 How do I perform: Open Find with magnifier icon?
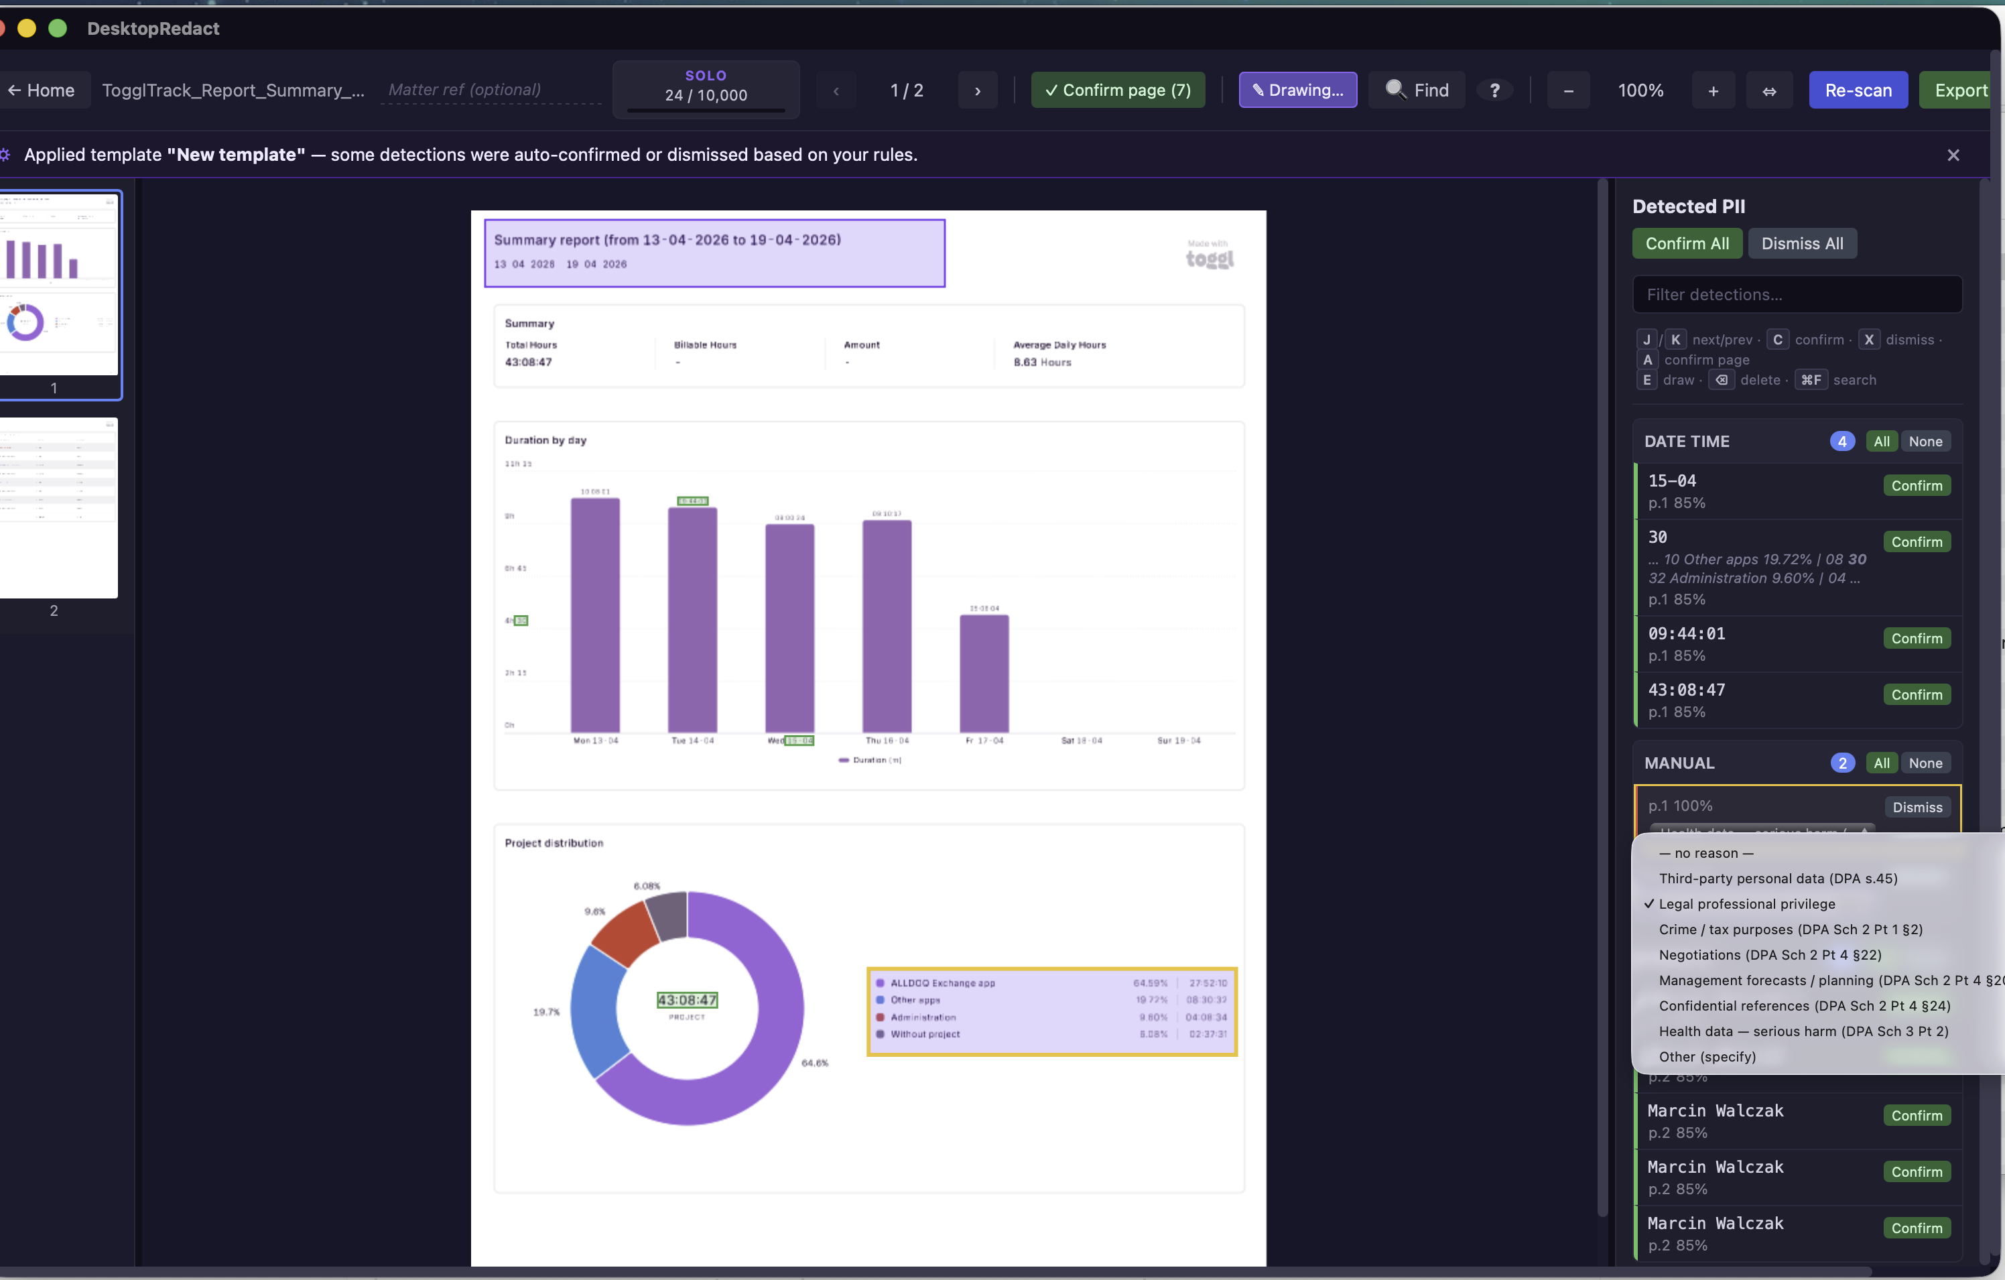(1417, 90)
